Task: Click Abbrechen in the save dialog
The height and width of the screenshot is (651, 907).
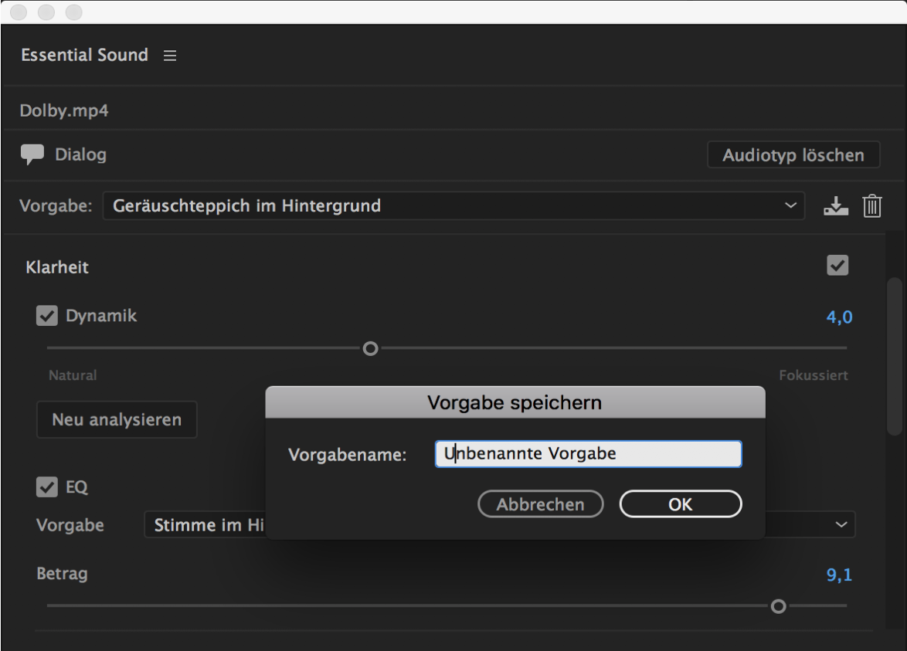Action: 540,505
